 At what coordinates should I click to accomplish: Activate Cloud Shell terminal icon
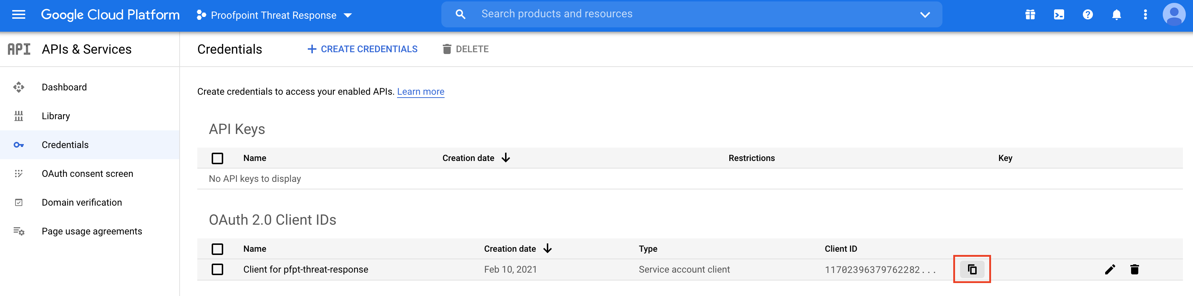coord(1059,15)
